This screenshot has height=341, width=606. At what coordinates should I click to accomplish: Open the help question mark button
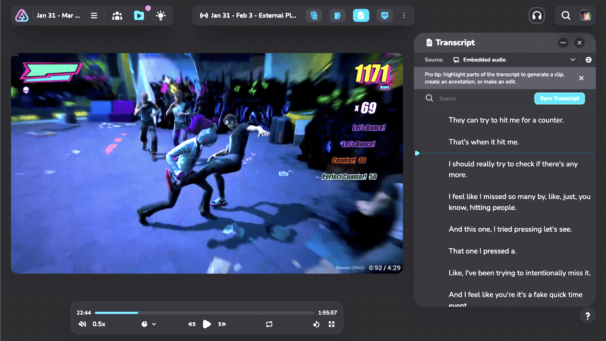(587, 316)
